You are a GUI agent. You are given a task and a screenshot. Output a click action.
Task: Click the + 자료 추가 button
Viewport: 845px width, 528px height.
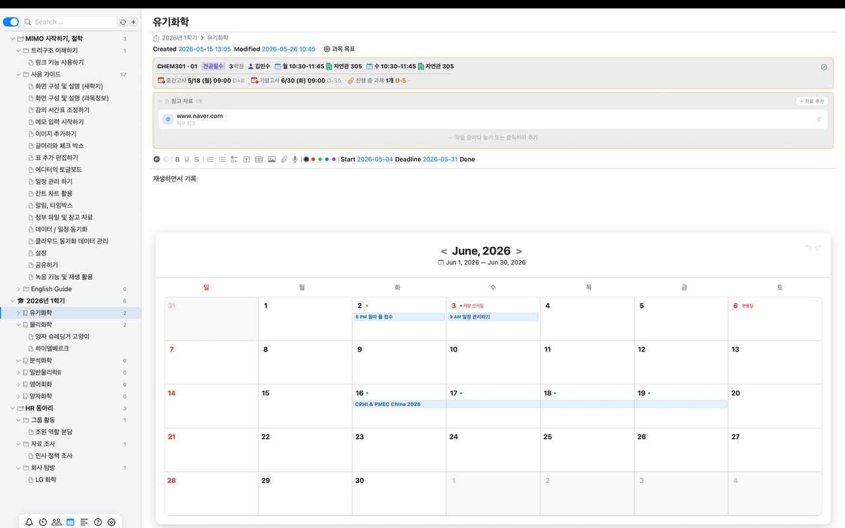811,101
